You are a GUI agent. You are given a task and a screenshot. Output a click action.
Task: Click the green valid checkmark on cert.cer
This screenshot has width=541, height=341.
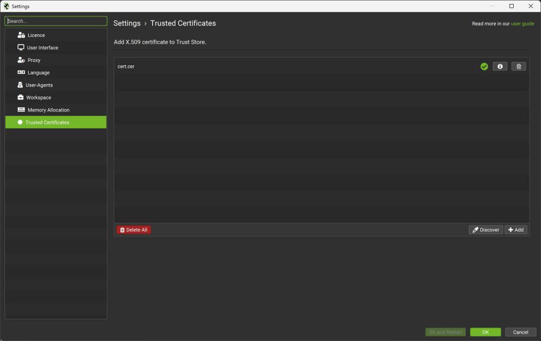[x=484, y=66]
